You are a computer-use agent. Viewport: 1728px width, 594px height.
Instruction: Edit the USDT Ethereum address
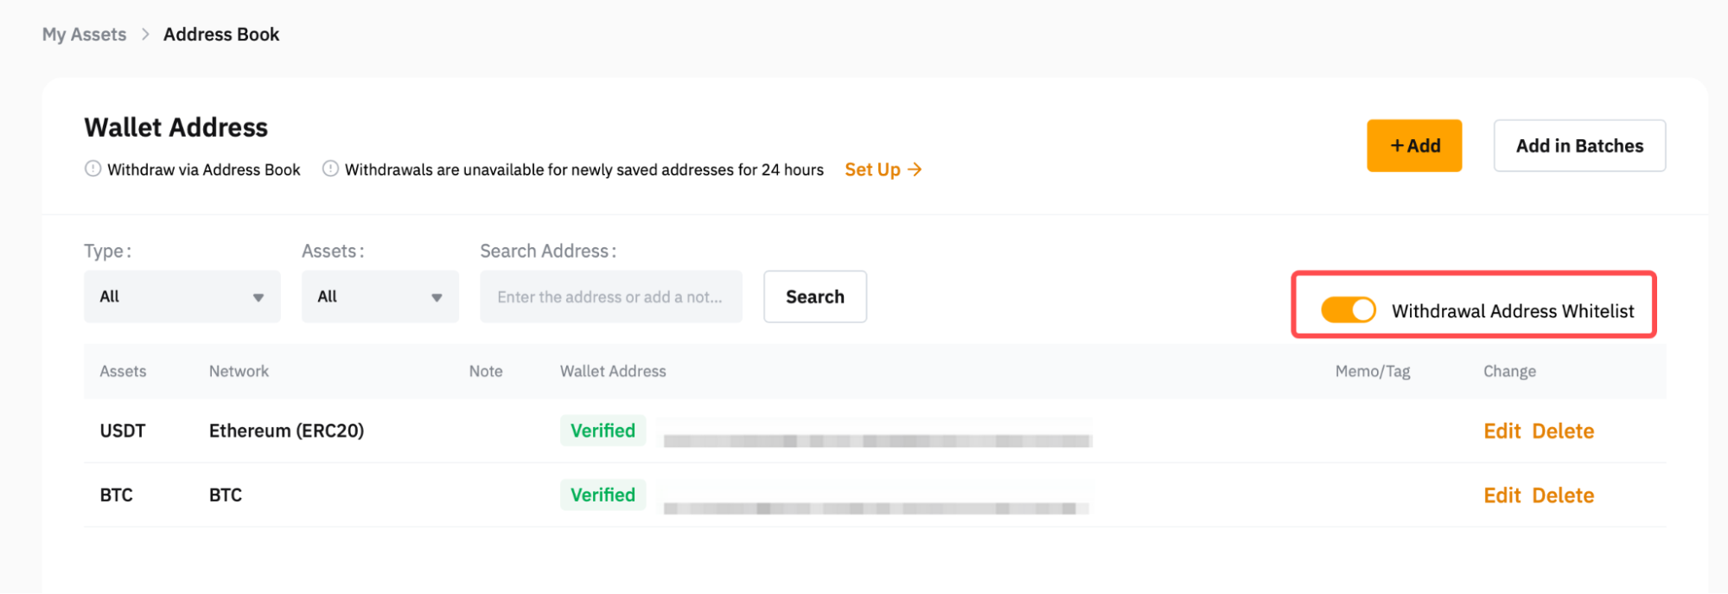click(x=1502, y=431)
